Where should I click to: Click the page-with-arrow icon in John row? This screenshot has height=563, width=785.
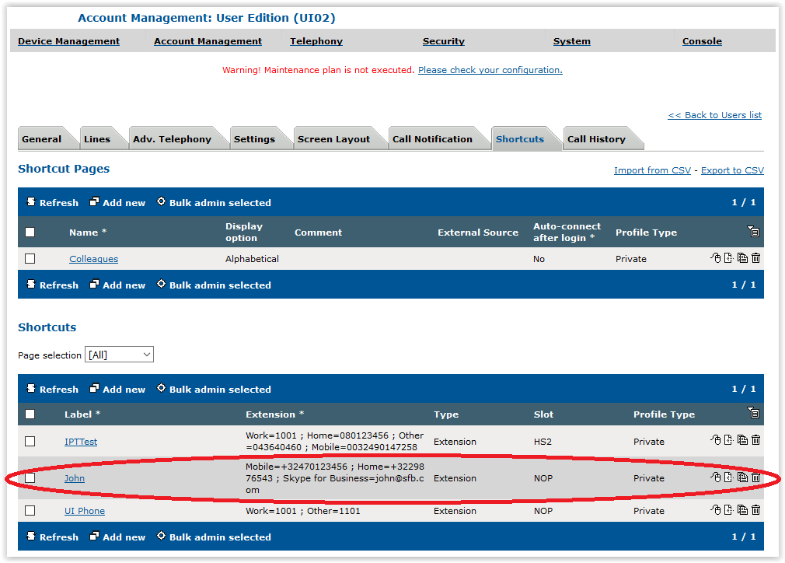tap(729, 477)
